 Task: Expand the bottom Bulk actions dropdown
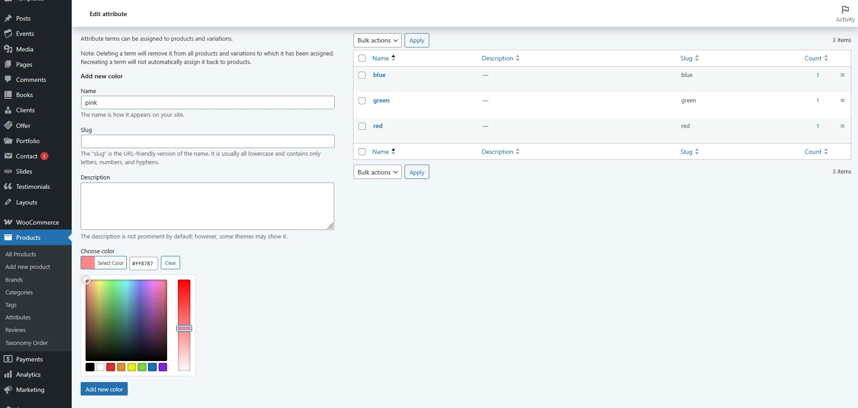[x=377, y=172]
